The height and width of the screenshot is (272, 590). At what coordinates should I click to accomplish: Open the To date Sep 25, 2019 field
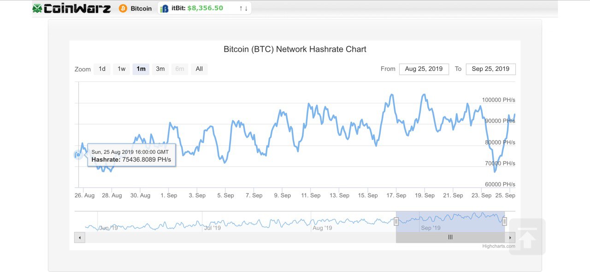coord(490,69)
